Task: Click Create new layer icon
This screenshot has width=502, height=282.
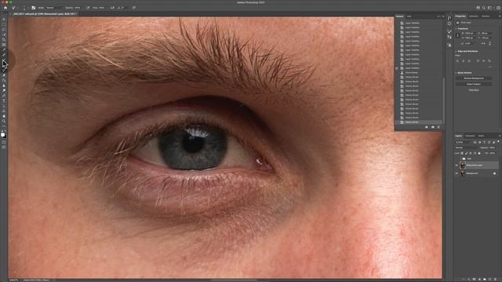Action: coord(489,279)
